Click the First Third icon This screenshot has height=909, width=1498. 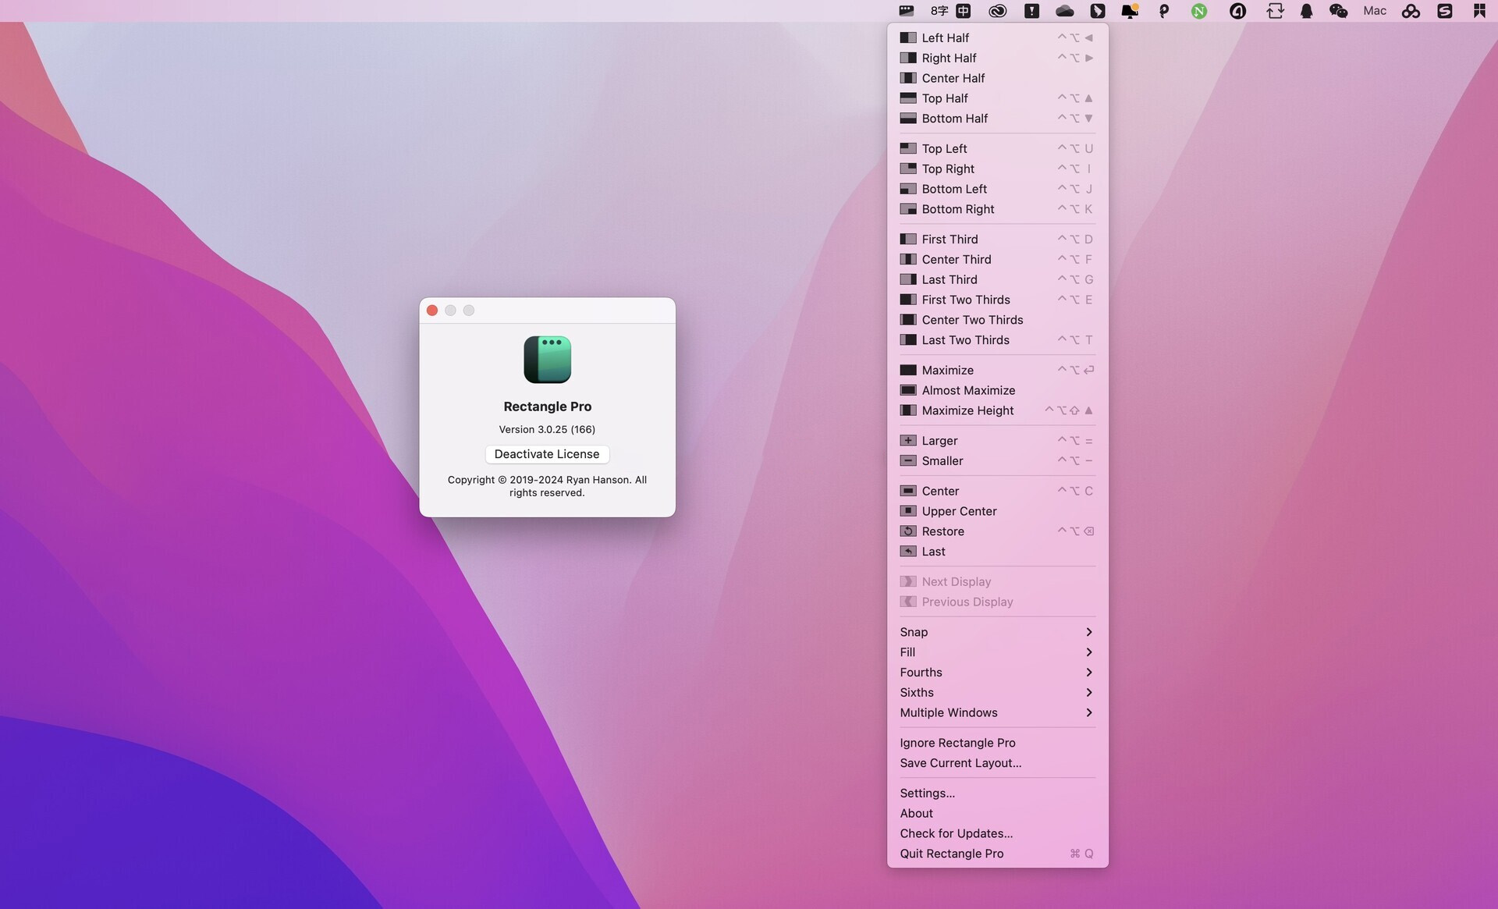[908, 239]
